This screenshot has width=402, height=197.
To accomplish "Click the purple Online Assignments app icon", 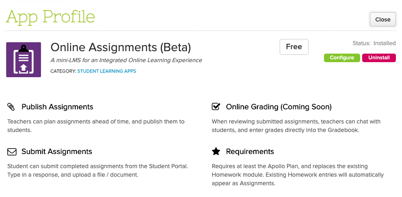I will tap(24, 60).
